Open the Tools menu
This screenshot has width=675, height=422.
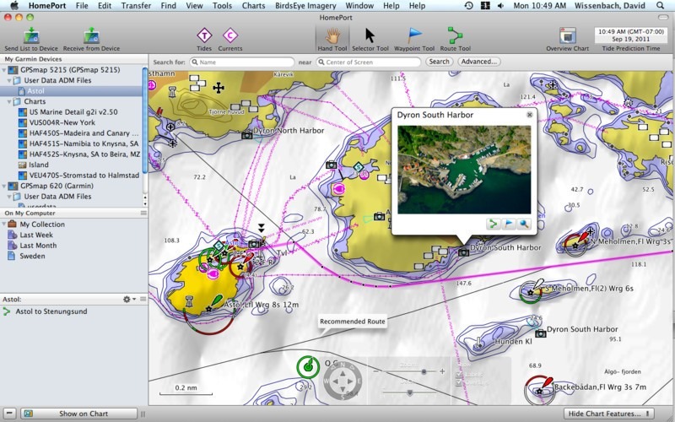click(222, 6)
